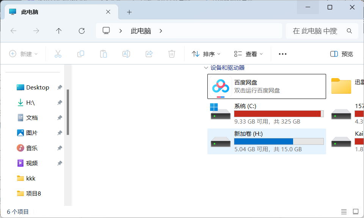Click the Rename toolbar icon

pos(126,54)
